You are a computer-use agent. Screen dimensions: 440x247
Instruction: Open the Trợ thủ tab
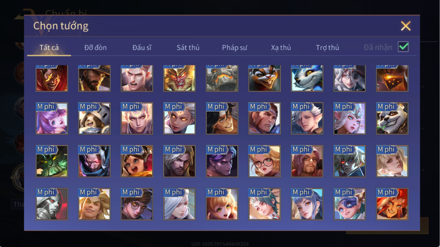pos(327,47)
